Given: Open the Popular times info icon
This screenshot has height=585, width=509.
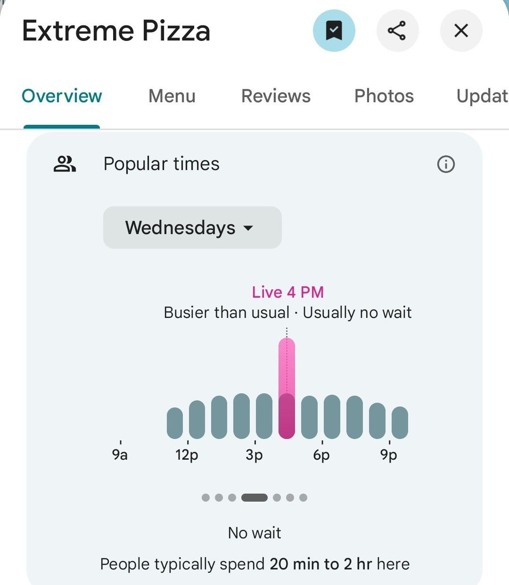Looking at the screenshot, I should point(447,164).
